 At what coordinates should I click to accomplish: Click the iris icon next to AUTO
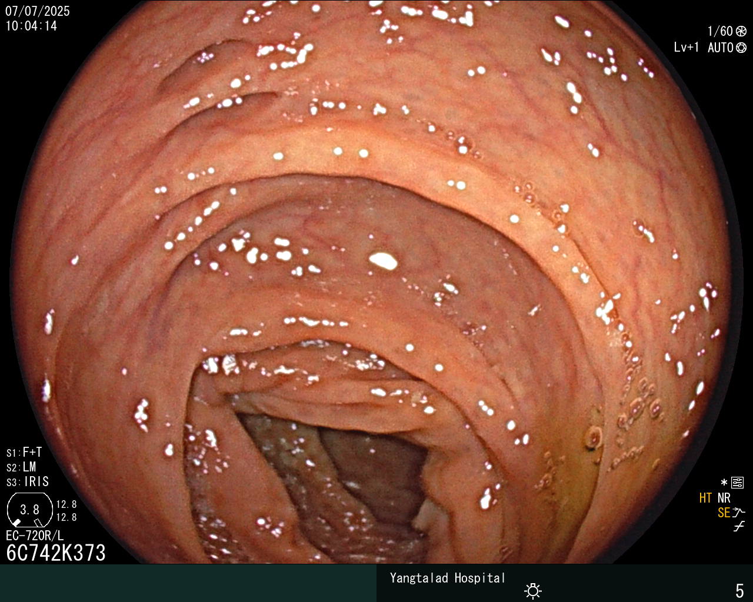click(x=741, y=48)
